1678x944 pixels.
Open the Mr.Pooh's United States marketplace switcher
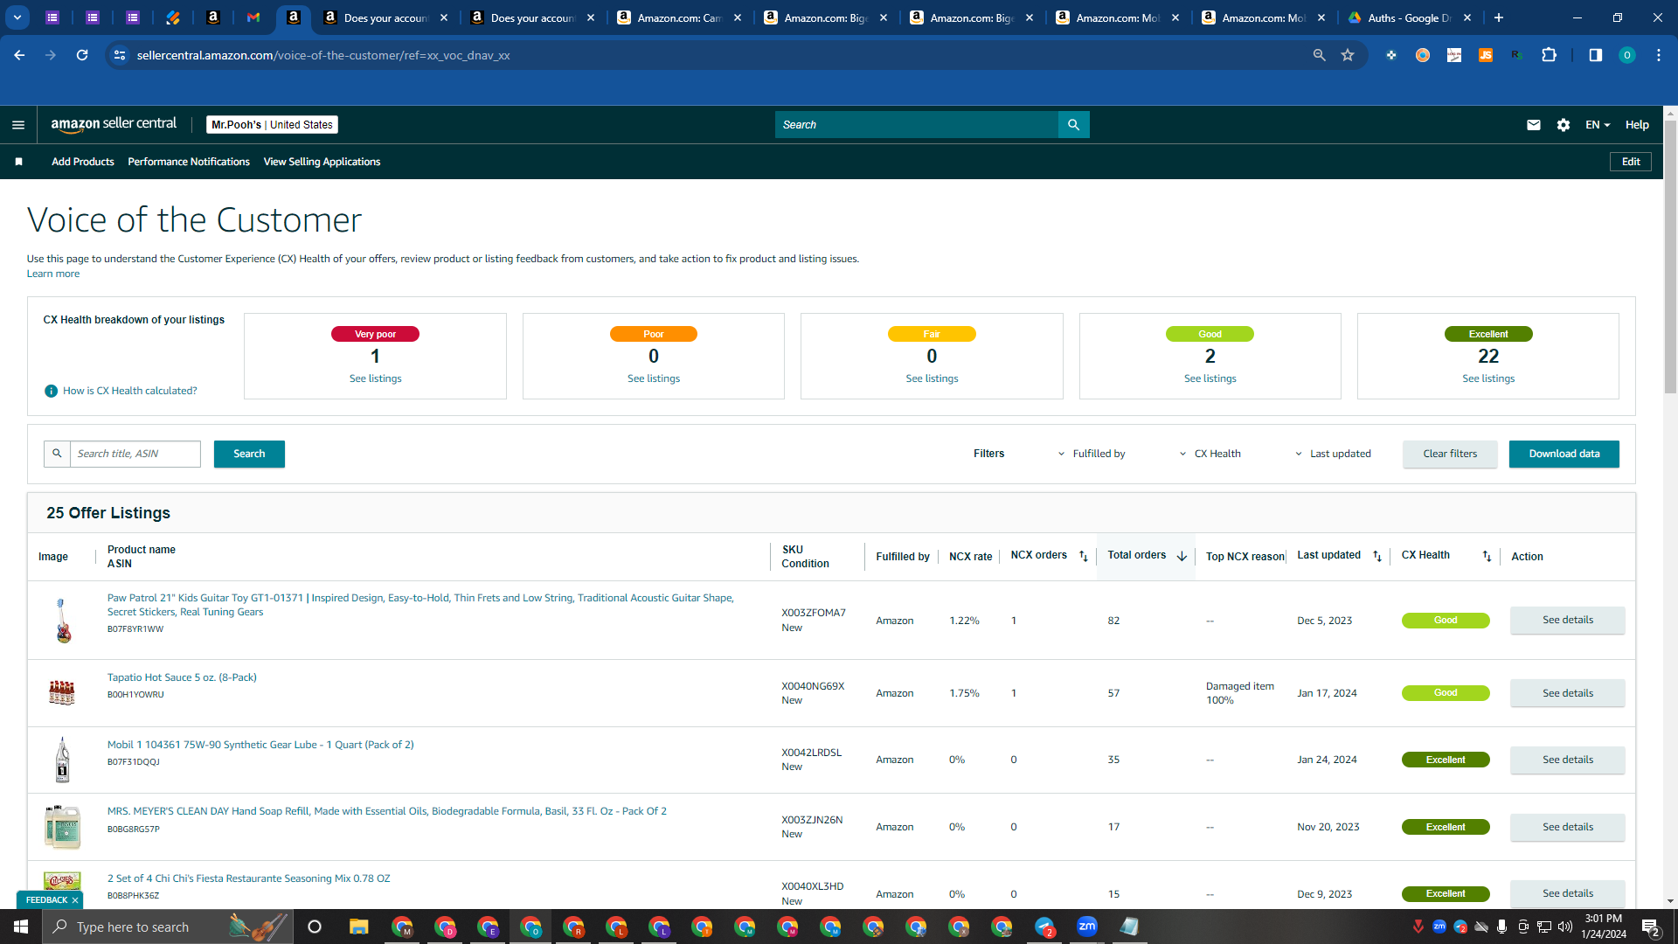click(272, 125)
